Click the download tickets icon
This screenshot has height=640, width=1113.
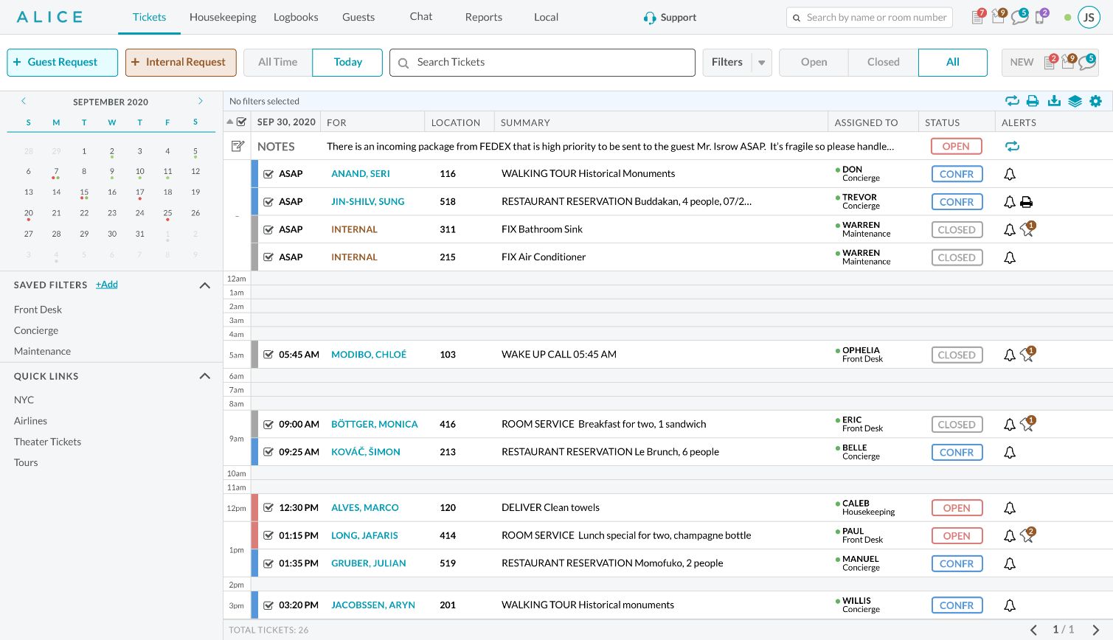(1054, 101)
